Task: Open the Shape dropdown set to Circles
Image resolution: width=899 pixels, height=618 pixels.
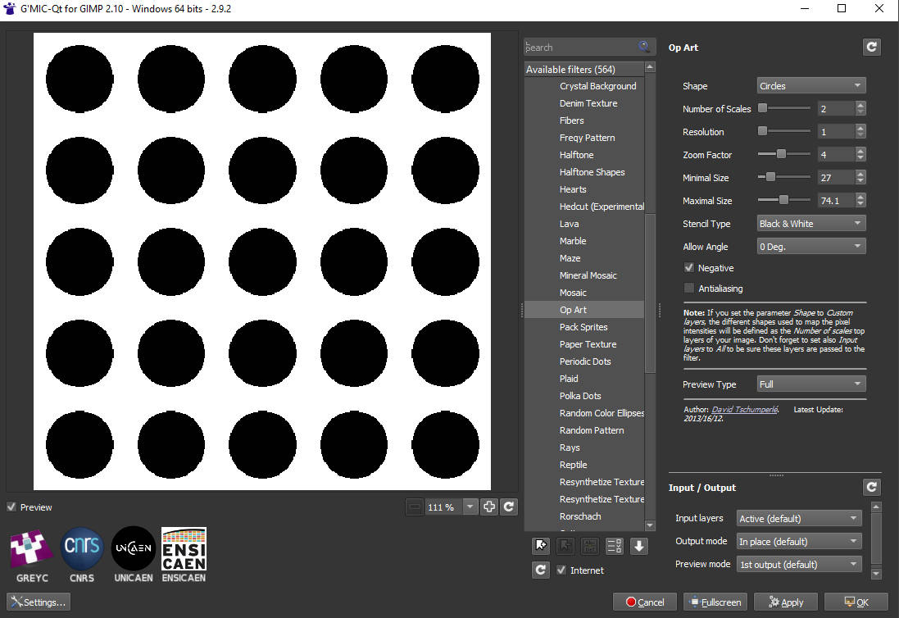Action: point(810,86)
